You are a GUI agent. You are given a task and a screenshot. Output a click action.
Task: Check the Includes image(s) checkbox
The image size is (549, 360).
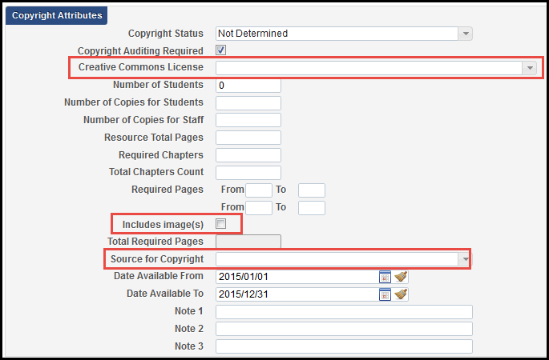[221, 224]
